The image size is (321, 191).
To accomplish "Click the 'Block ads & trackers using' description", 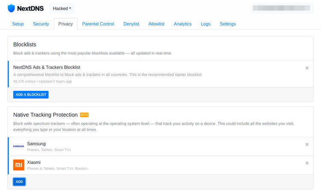I will (93, 53).
